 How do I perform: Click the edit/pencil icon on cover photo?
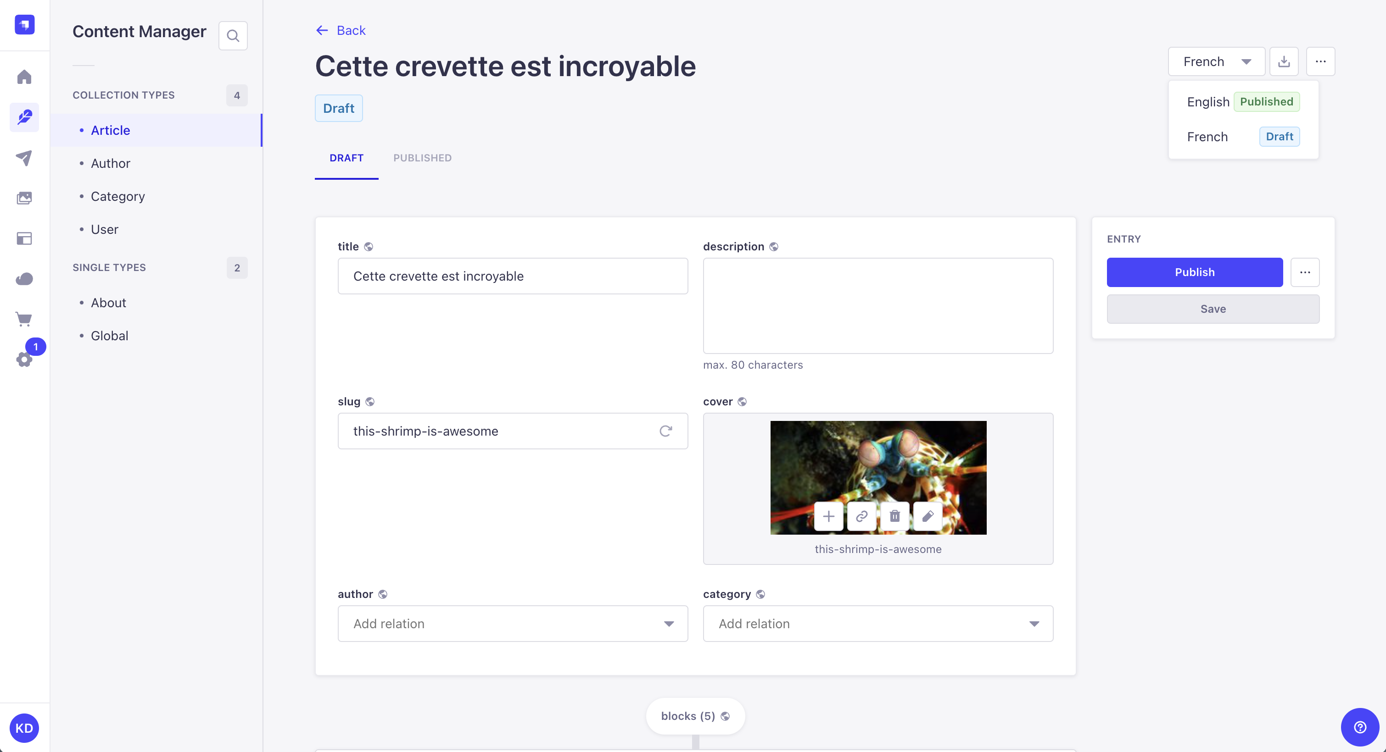(928, 516)
